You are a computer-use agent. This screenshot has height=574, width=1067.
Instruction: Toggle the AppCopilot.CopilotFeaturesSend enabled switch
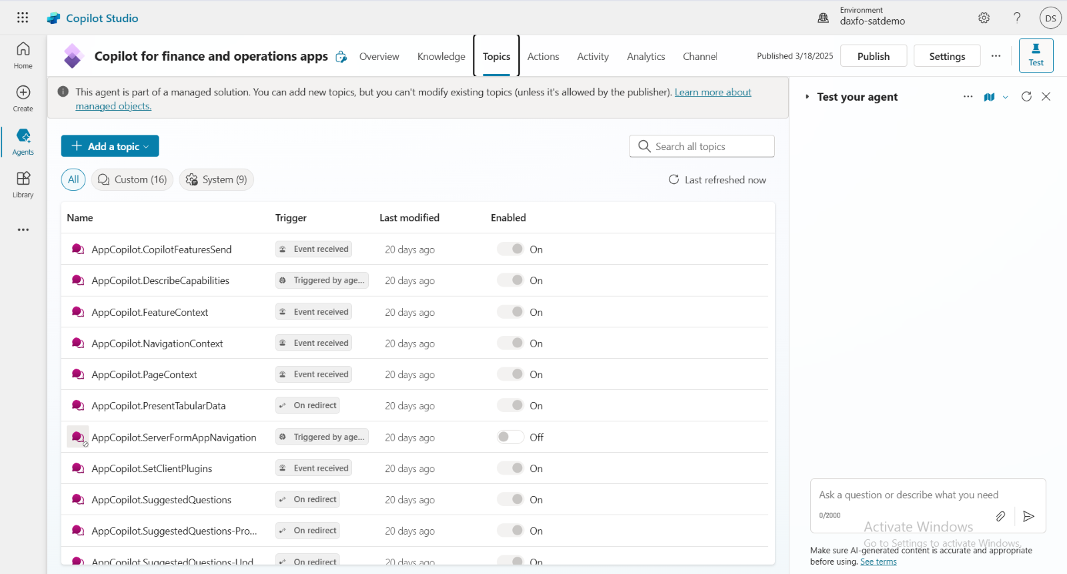[x=510, y=249]
